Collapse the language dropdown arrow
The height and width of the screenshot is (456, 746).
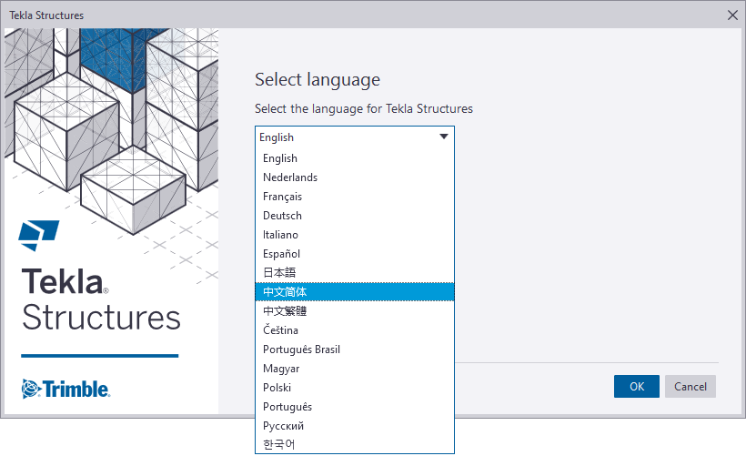tap(444, 137)
